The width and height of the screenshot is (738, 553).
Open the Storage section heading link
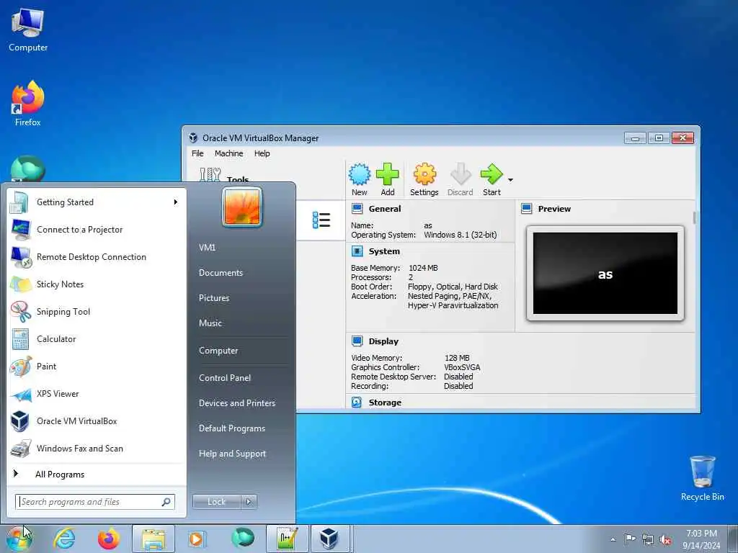(385, 403)
